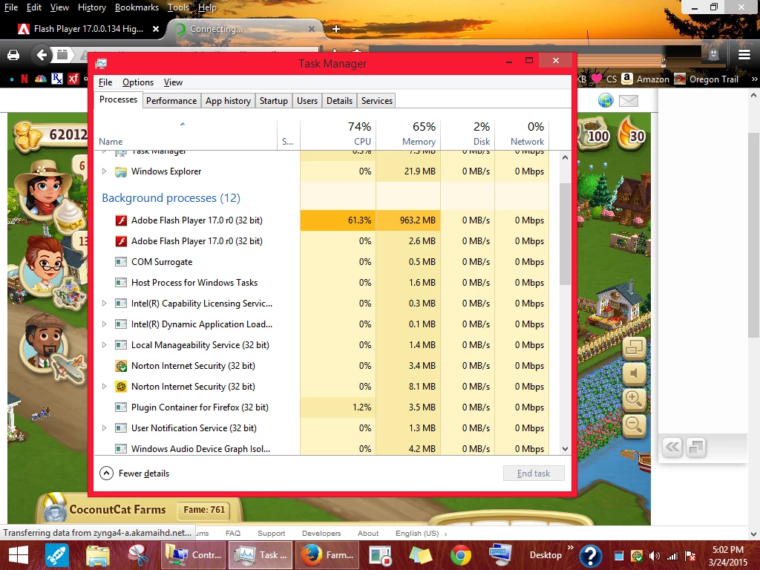This screenshot has height=570, width=760.
Task: Open the Oregon Trail bookmark
Action: pyautogui.click(x=707, y=79)
